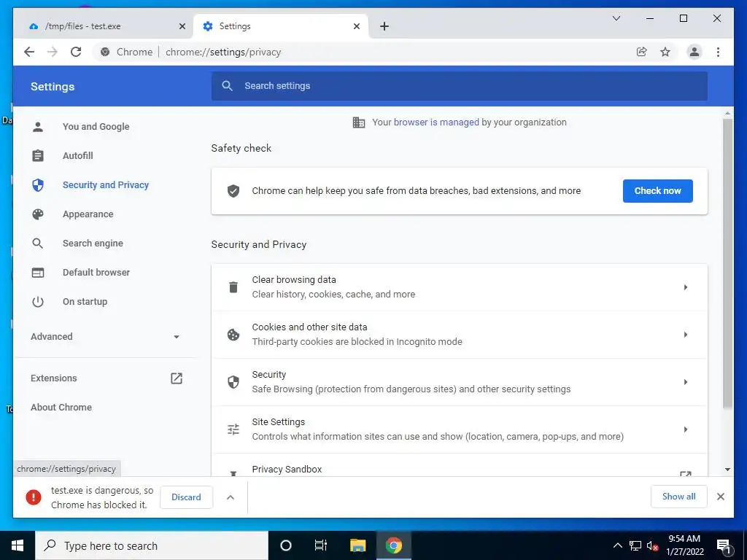747x560 pixels.
Task: Expand the Cookies and other site data arrow
Action: coord(686,335)
